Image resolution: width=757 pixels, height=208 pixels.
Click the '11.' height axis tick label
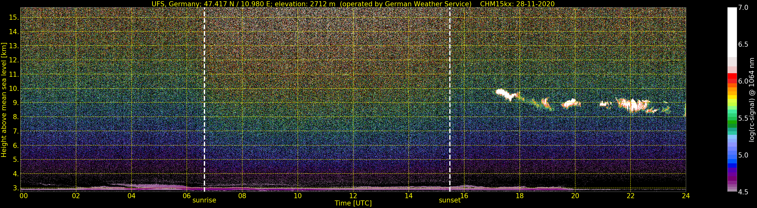coord(14,74)
